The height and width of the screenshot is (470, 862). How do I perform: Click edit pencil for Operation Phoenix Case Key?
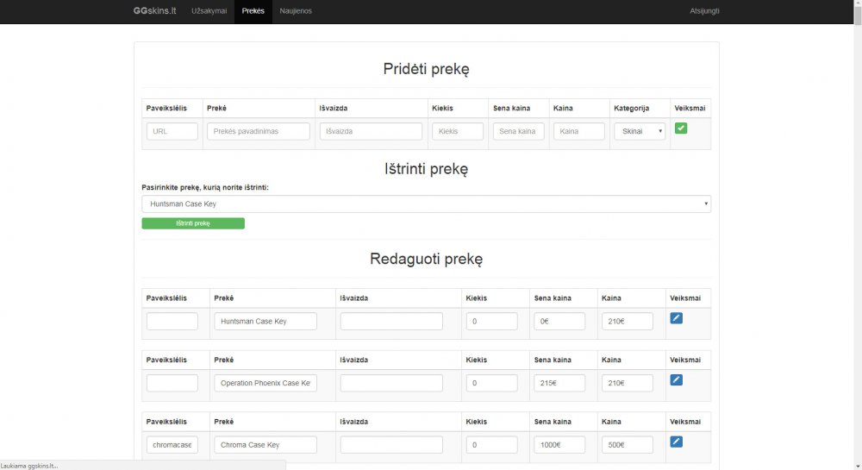pyautogui.click(x=676, y=379)
